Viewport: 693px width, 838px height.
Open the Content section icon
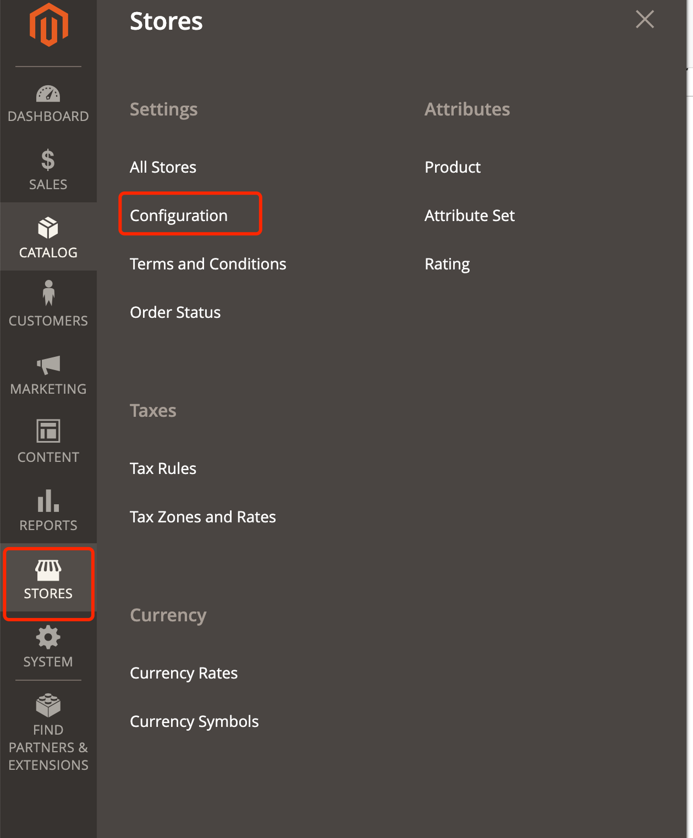48,434
